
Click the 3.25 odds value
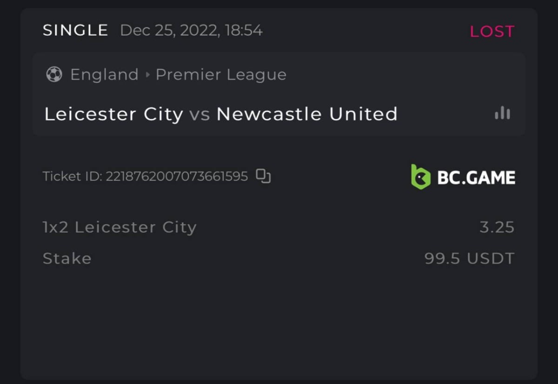(497, 228)
